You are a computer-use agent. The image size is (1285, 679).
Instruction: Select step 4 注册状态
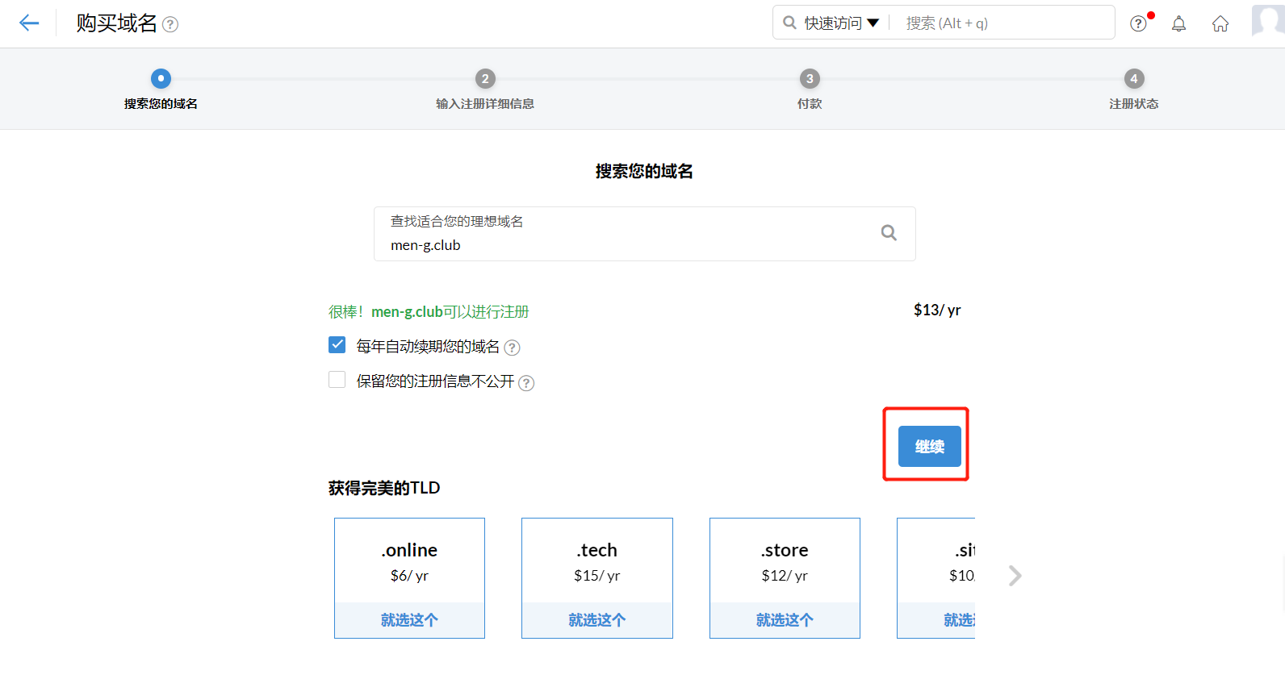tap(1134, 79)
